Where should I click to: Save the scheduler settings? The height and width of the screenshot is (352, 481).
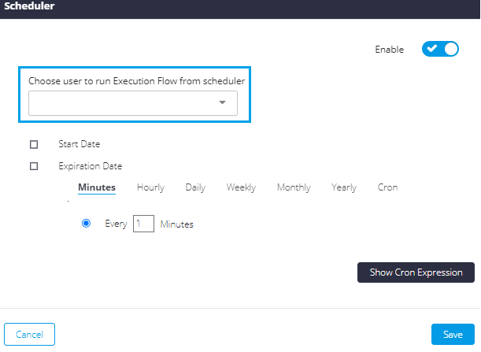(453, 334)
